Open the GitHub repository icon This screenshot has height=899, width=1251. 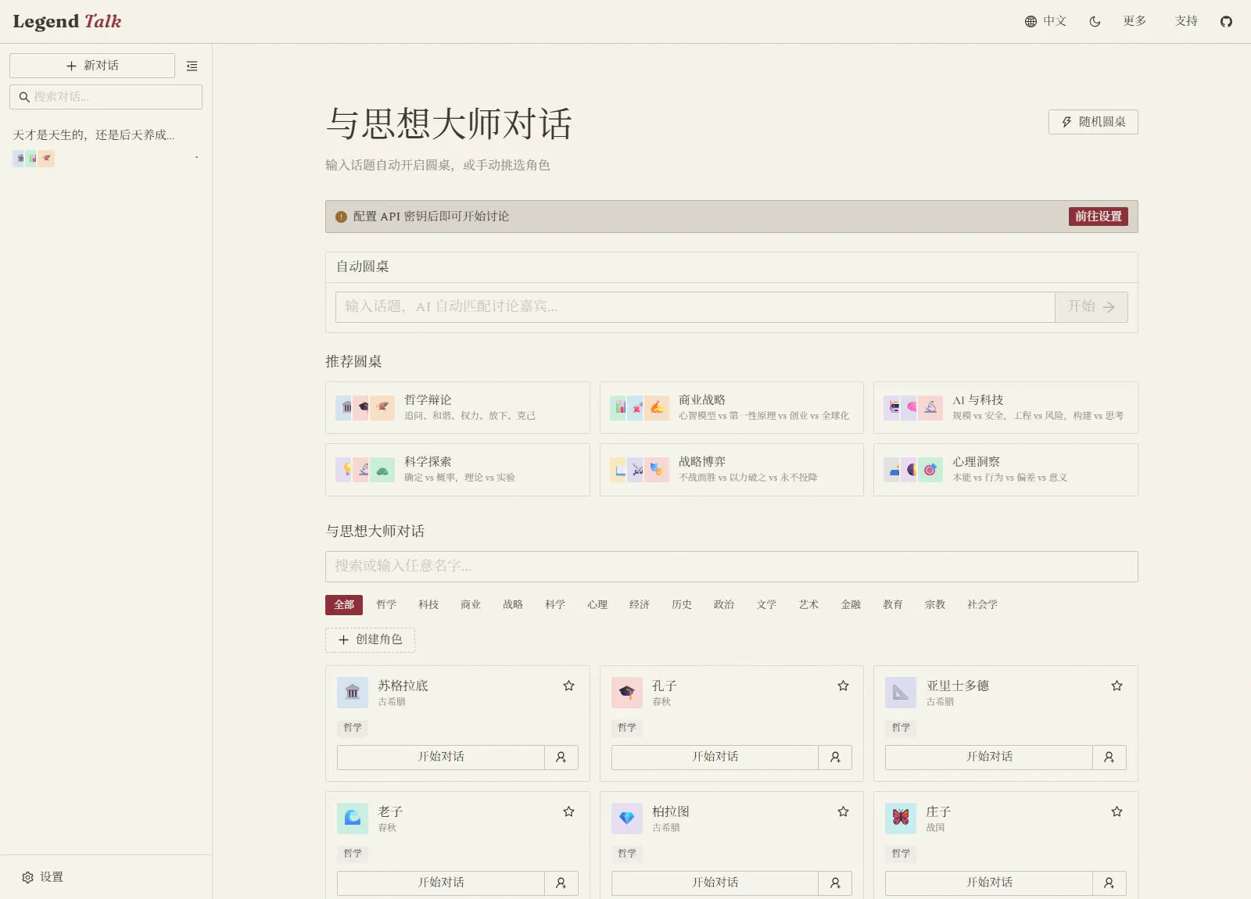(1226, 22)
